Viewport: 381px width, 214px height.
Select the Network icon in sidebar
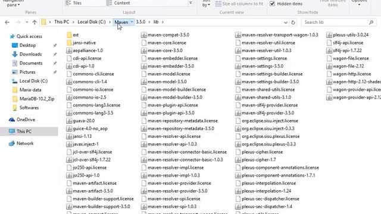[x=12, y=143]
